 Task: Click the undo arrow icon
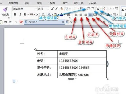(x=6, y=22)
